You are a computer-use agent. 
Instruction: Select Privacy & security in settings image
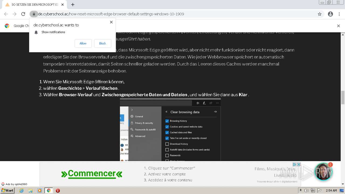tap(144, 123)
